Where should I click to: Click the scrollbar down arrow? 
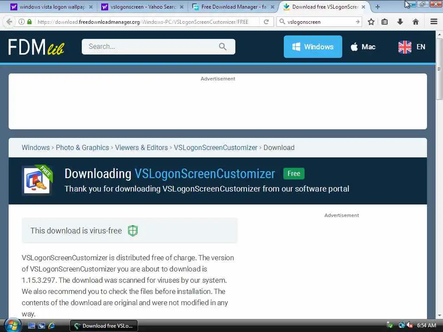coord(439,315)
